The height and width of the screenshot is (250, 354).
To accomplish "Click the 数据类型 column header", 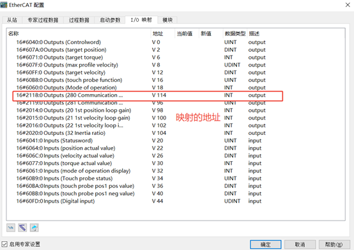I will point(235,34).
